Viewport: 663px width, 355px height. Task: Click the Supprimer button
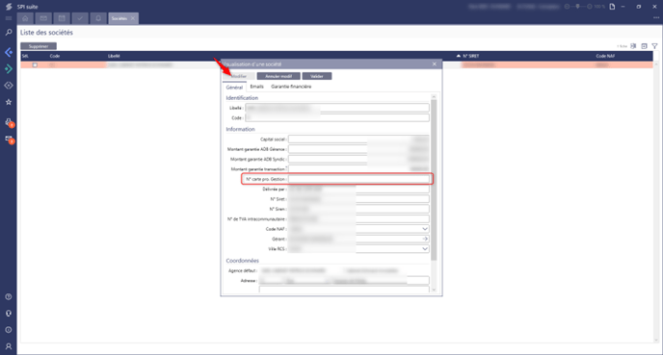39,46
